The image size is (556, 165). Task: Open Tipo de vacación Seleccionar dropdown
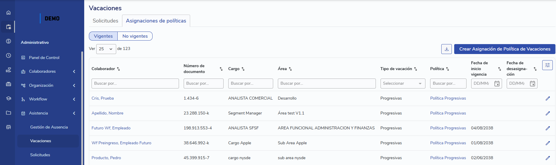(403, 84)
